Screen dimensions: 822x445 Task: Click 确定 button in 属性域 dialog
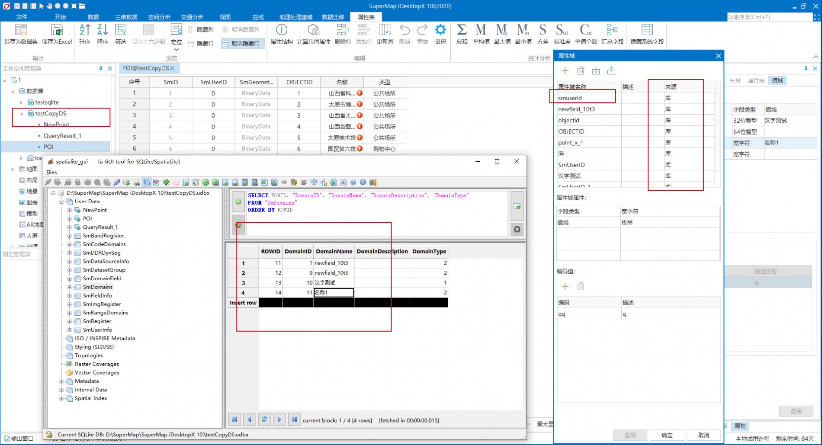[x=667, y=435]
